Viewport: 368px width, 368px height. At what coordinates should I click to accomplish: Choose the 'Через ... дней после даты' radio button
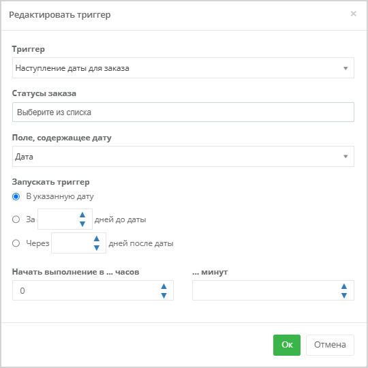[x=16, y=243]
